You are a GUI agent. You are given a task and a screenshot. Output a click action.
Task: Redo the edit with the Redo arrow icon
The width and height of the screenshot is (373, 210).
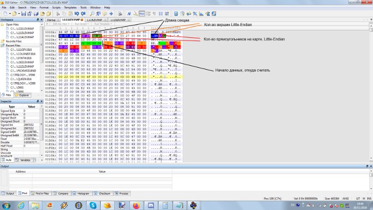pyautogui.click(x=83, y=14)
